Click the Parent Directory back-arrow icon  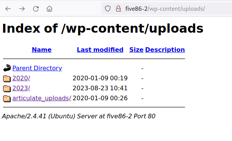7,68
